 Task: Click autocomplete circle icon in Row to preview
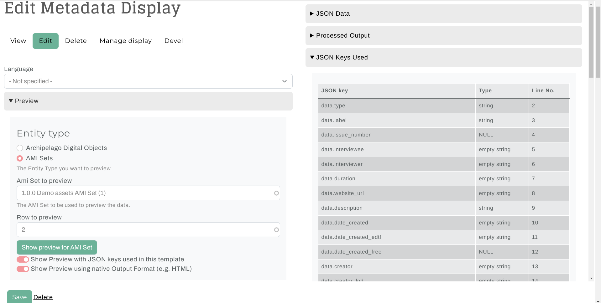coord(276,230)
